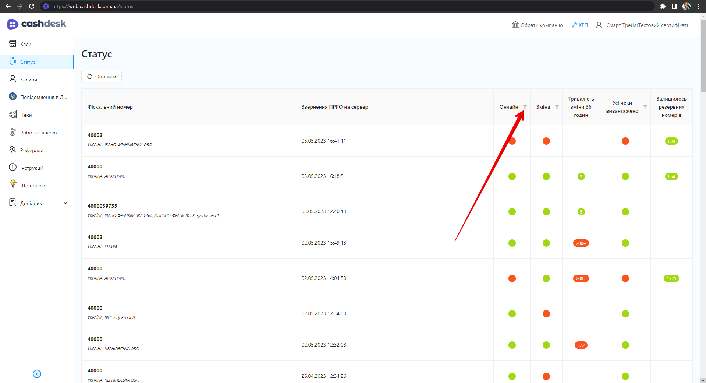Image resolution: width=706 pixels, height=383 pixels.
Task: Click the green 639 reserve numbers badge
Action: point(671,141)
